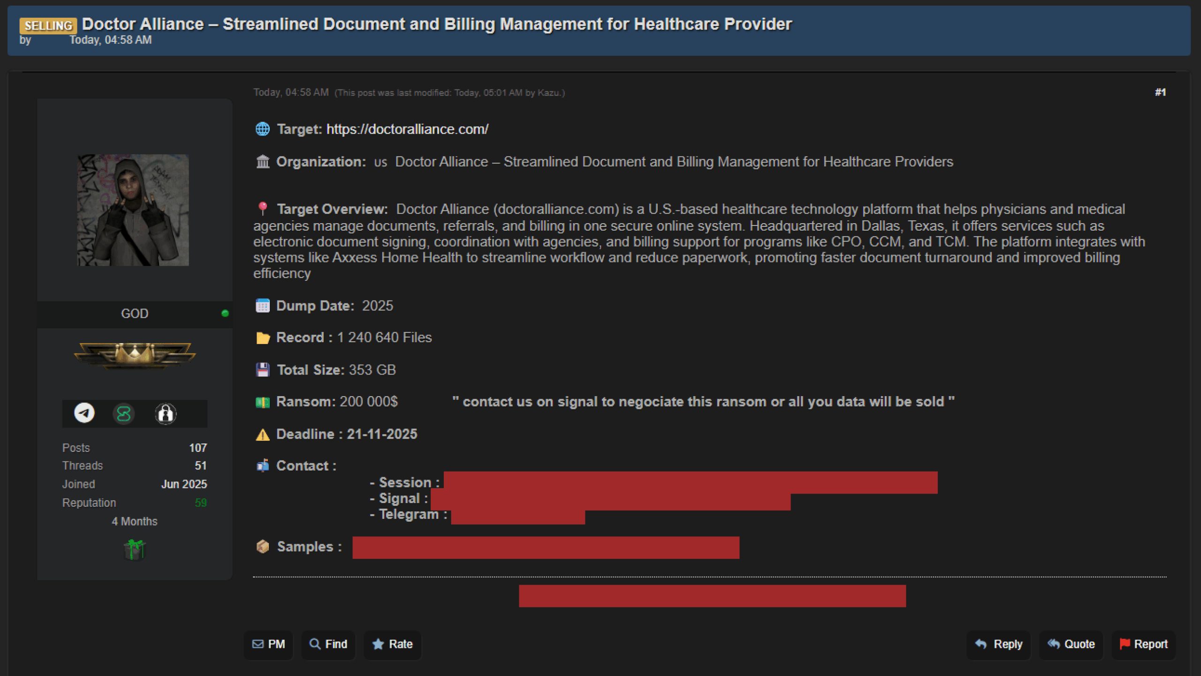
Task: Click the padlock icon in profile
Action: [x=166, y=413]
